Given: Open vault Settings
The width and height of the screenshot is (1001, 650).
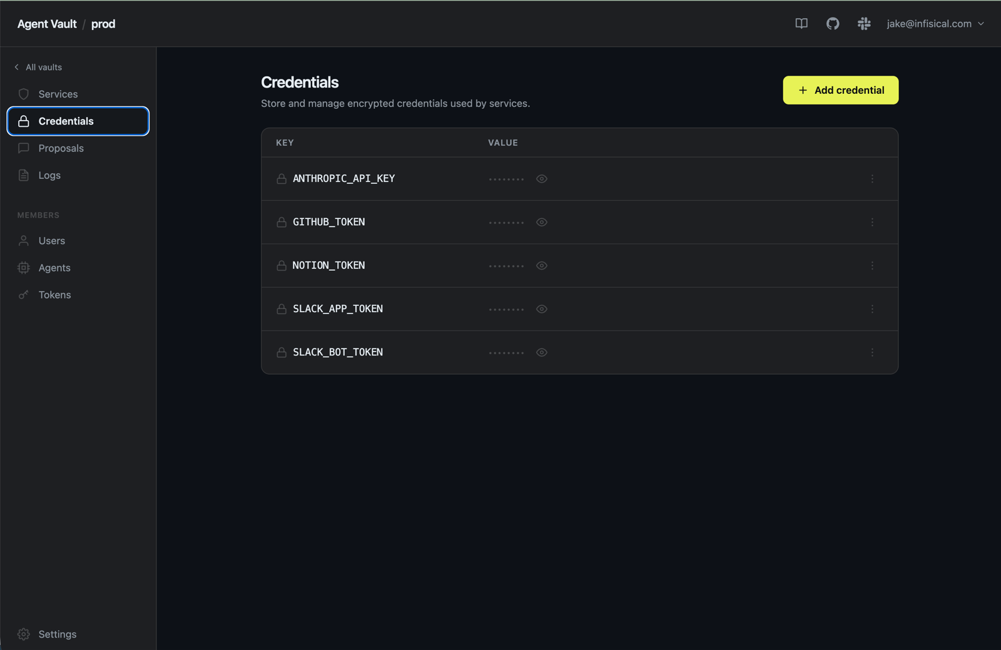Looking at the screenshot, I should (78, 634).
